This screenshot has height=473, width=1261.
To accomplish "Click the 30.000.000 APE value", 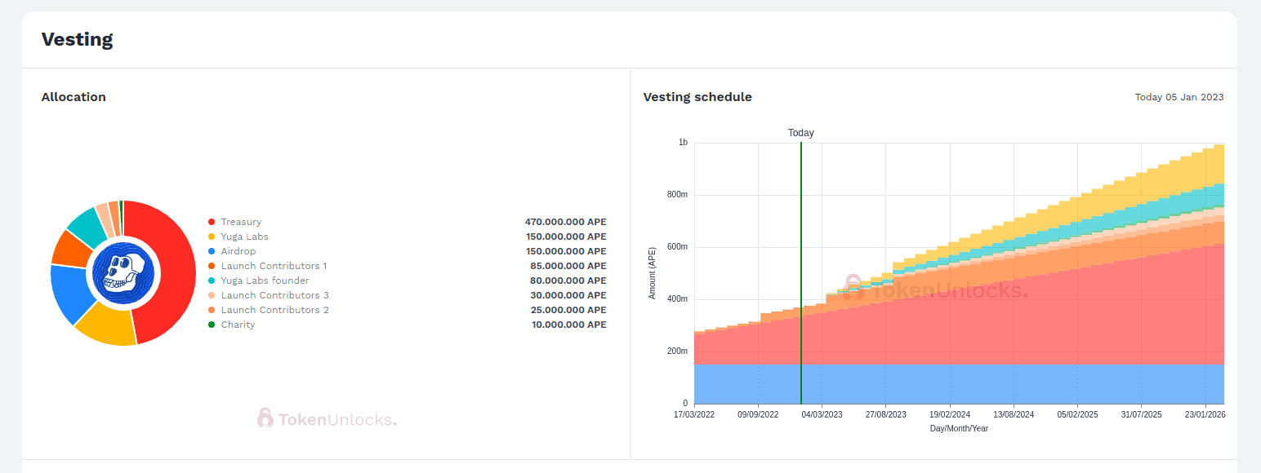I will (x=568, y=295).
